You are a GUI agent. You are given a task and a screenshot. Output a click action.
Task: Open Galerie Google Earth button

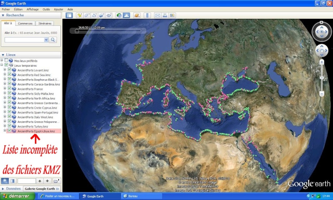[42, 189]
